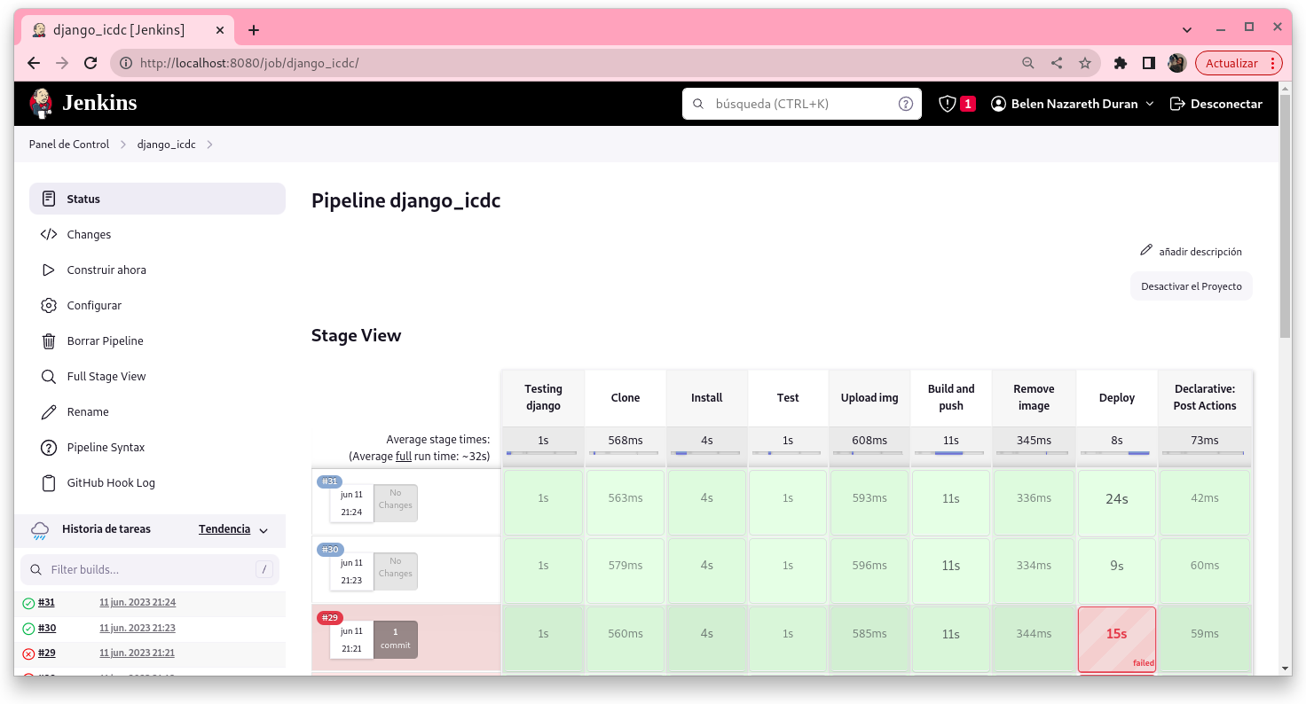Viewport: 1306px width, 704px height.
Task: Click the Configurar gear icon
Action: pos(49,306)
